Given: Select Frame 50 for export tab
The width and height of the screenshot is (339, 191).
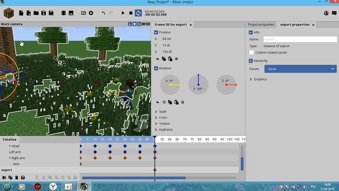Looking at the screenshot, I should click(x=171, y=25).
